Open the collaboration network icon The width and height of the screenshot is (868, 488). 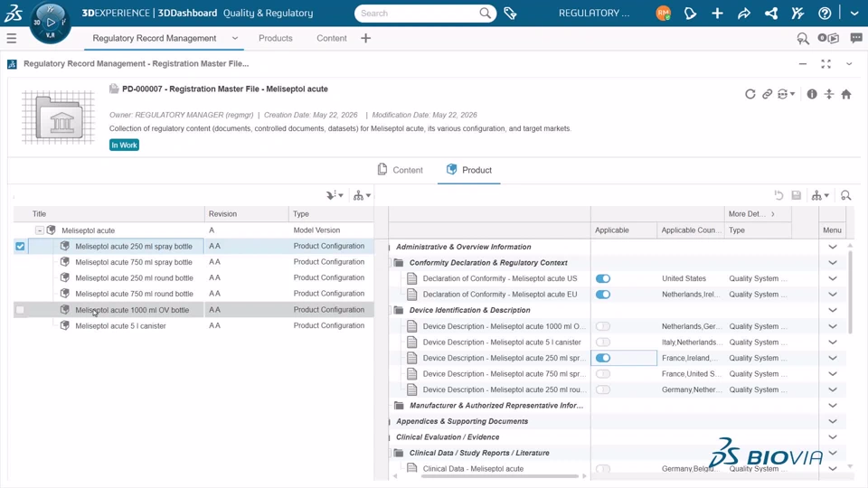[771, 13]
